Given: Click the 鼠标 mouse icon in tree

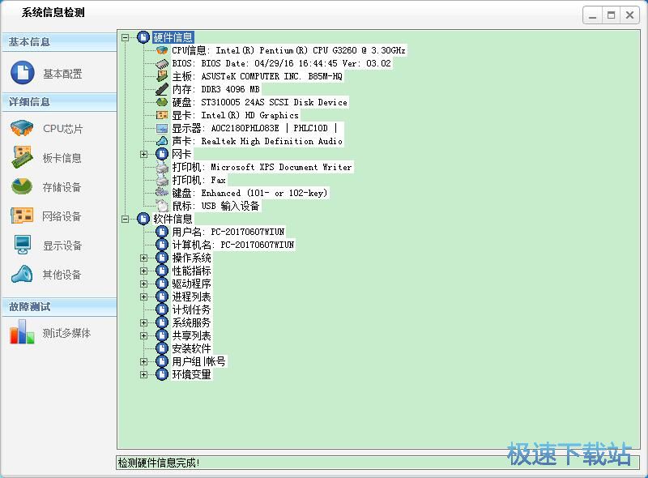Looking at the screenshot, I should (162, 206).
